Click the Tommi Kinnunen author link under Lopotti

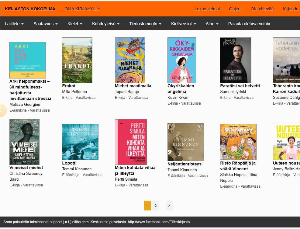point(77,169)
